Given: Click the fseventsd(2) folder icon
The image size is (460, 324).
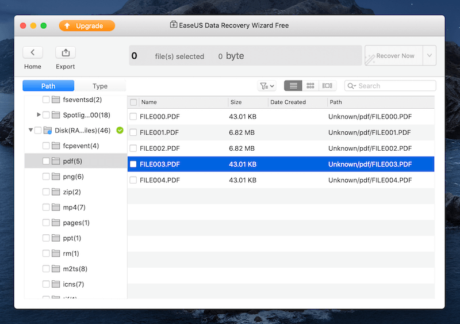Looking at the screenshot, I should click(56, 100).
